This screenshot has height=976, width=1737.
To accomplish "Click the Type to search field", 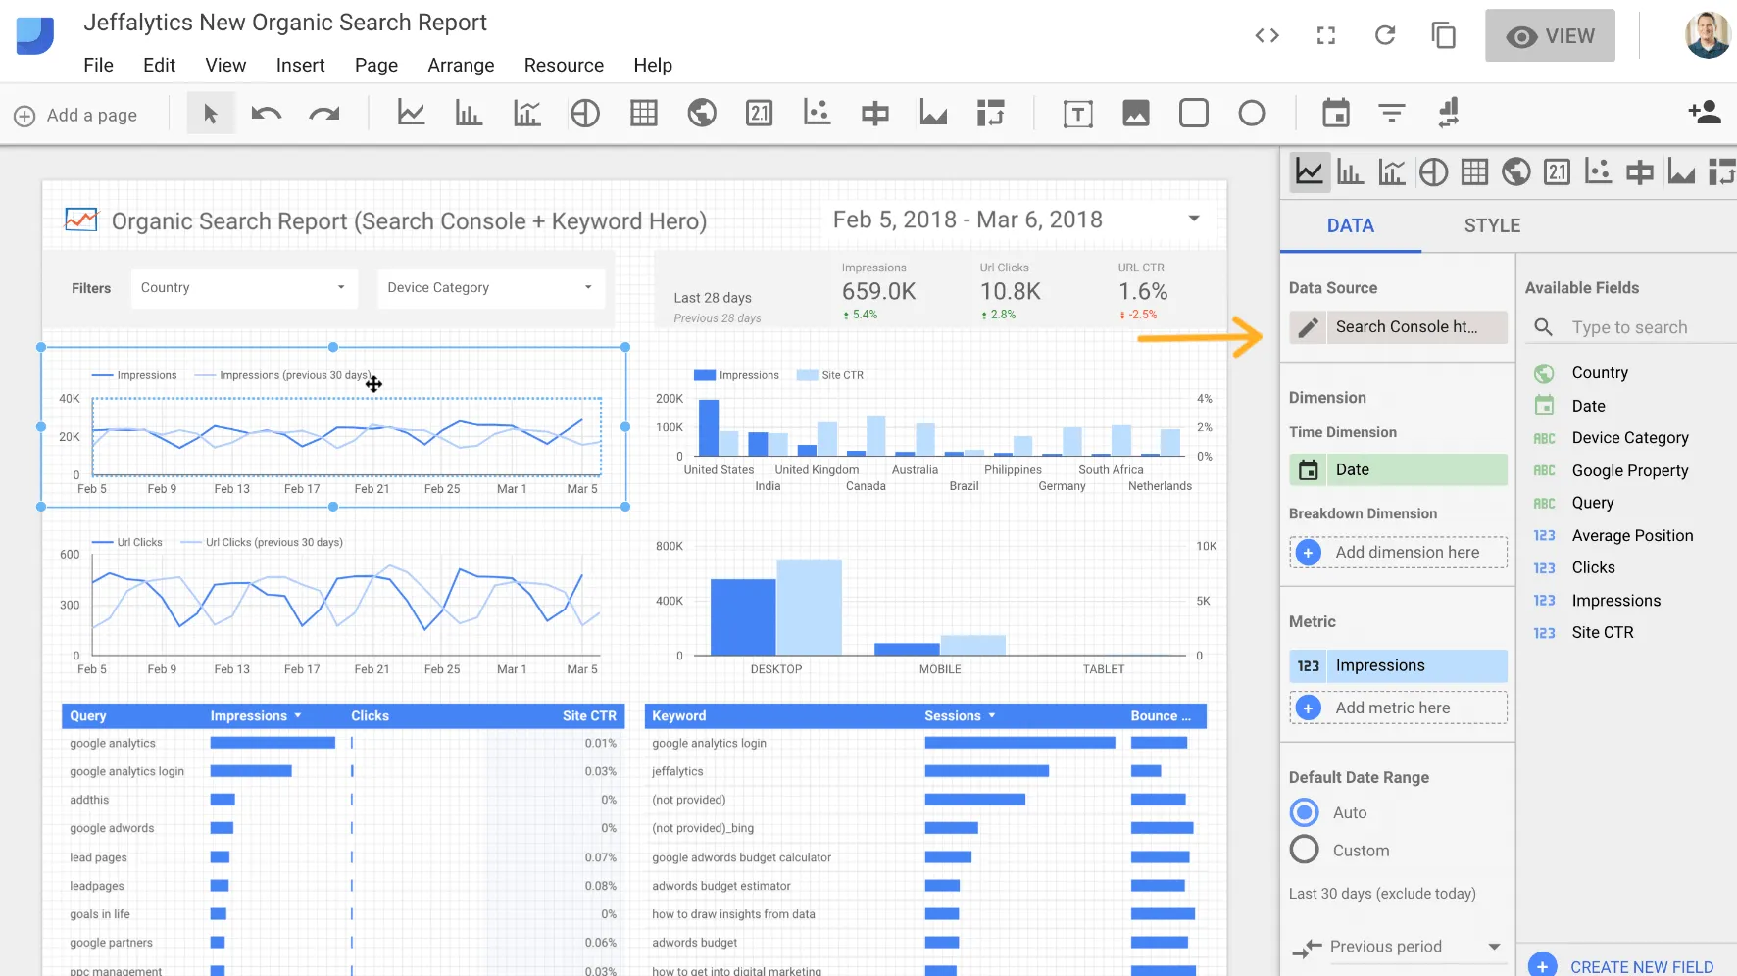I will pos(1630,327).
